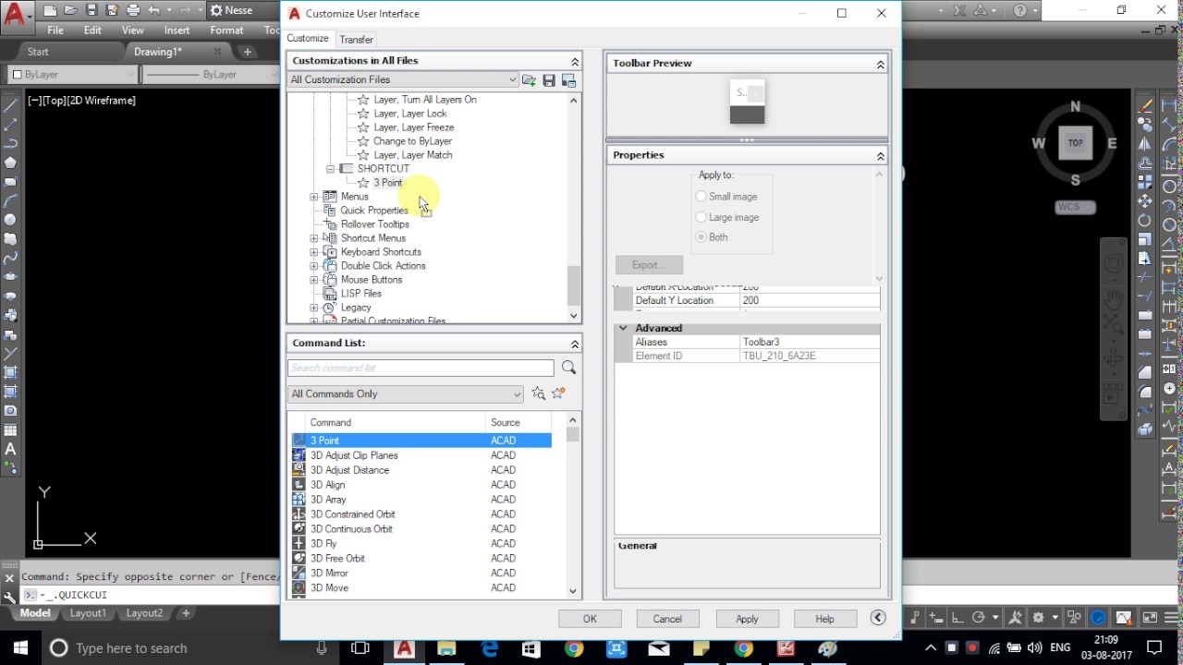
Task: Click the star icon of the 3 Point tree entry
Action: 363,183
